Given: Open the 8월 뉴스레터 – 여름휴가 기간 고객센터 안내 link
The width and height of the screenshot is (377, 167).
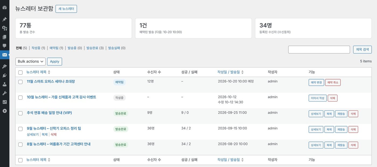Looking at the screenshot, I should point(59,144).
